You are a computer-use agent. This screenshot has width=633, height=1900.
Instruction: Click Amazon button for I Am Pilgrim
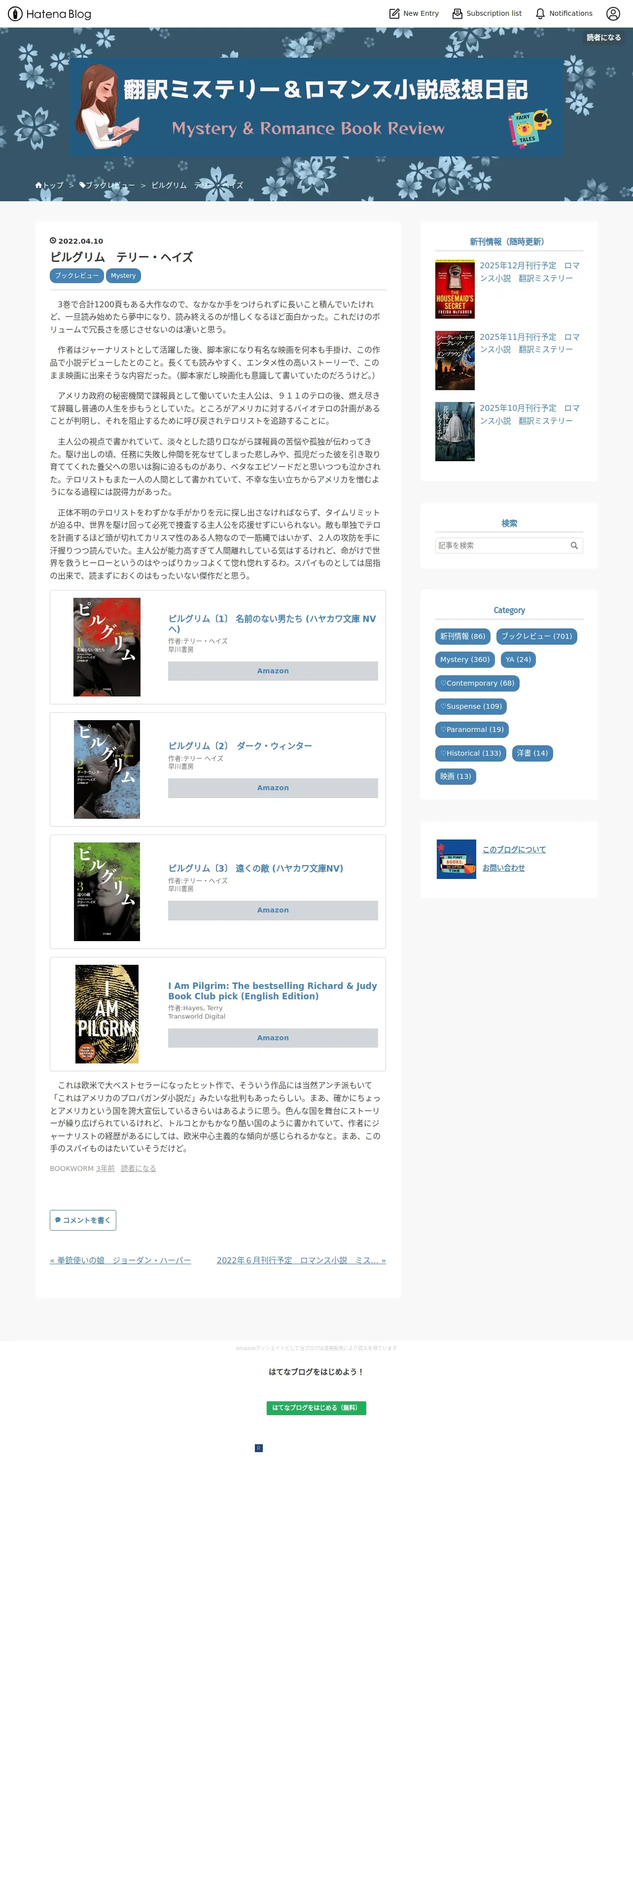273,1038
